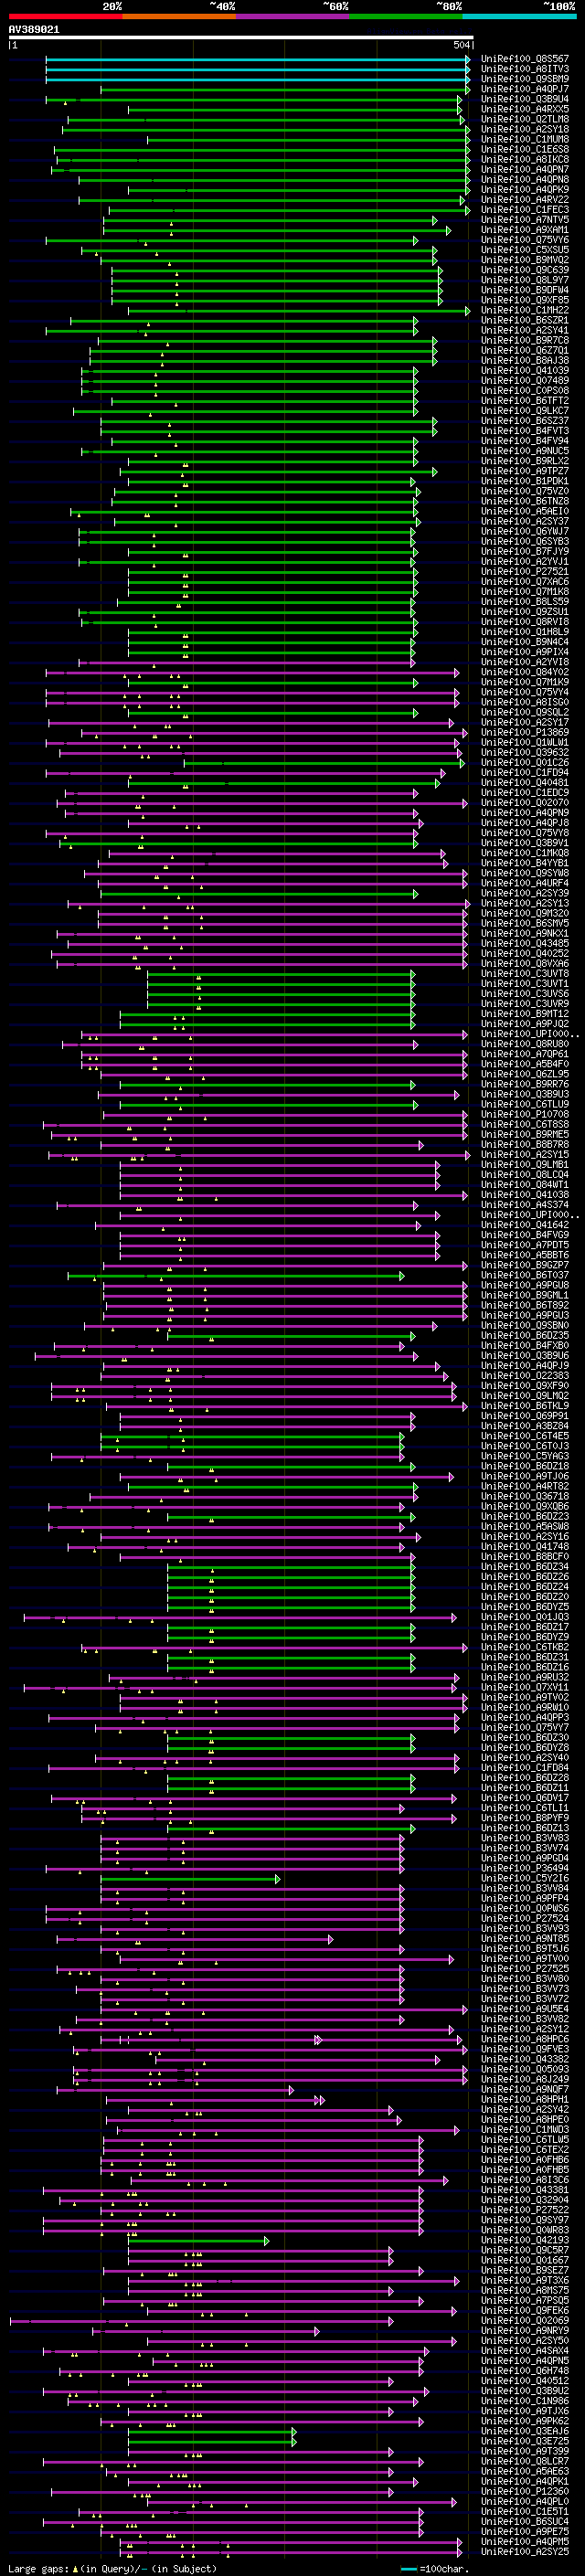The image size is (585, 2576).
Task: Click the green ~80% identity legend segment
Action: click(x=406, y=16)
